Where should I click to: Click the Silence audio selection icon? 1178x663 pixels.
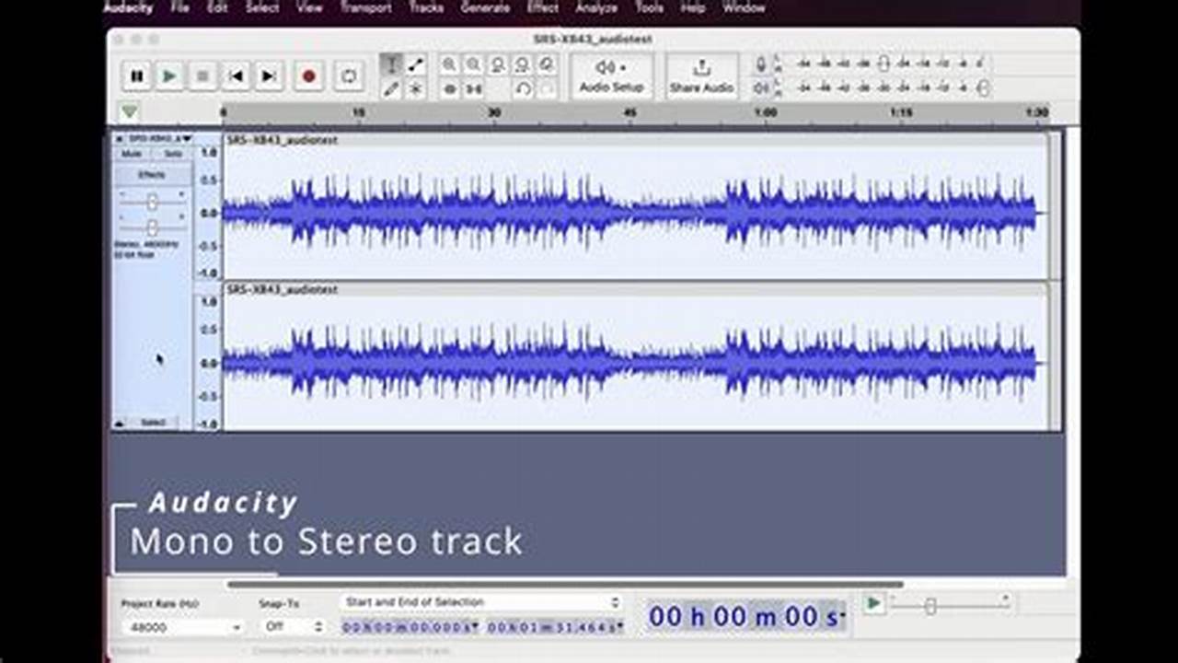(473, 88)
